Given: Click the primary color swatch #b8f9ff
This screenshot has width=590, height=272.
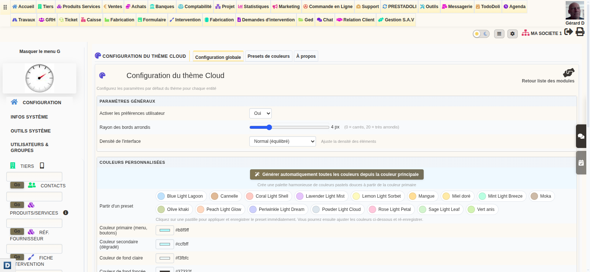Looking at the screenshot, I should click(165, 230).
